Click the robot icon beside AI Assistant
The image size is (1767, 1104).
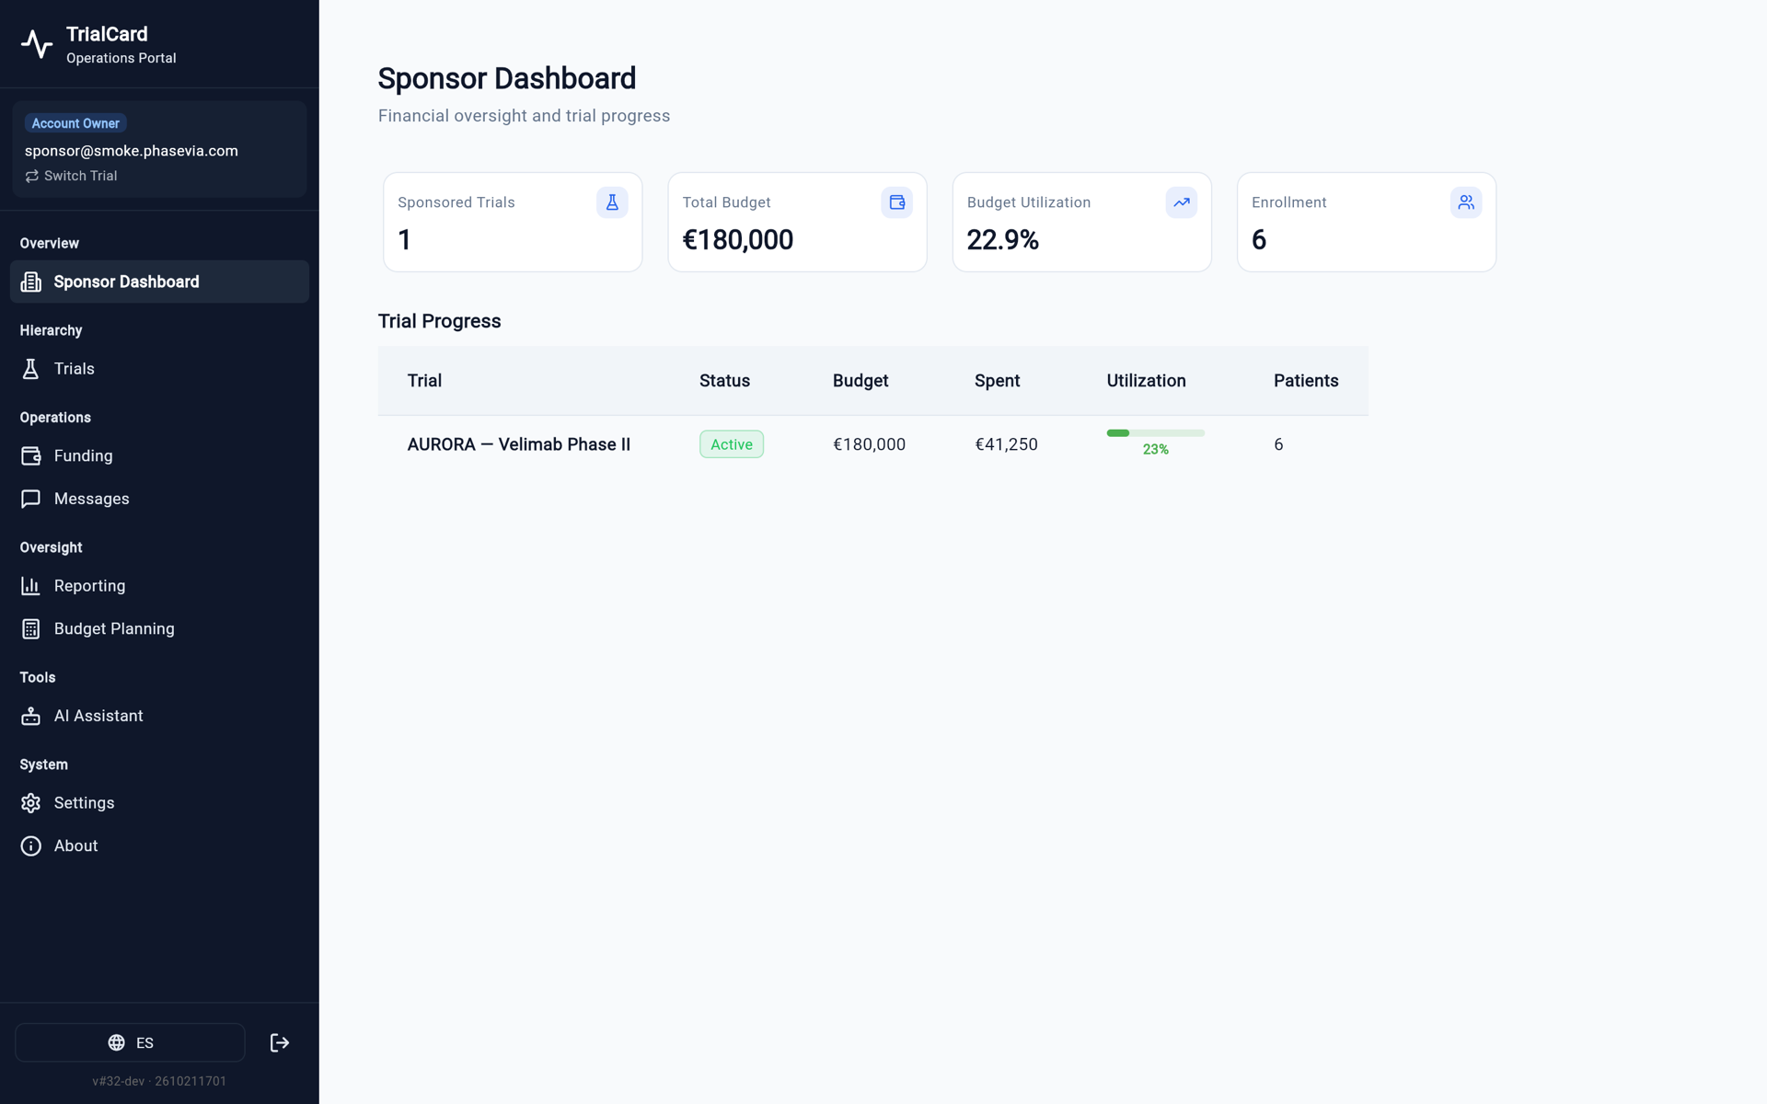coord(30,716)
